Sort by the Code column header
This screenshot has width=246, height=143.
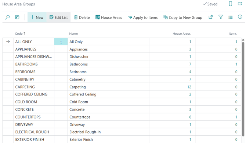tap(20, 34)
